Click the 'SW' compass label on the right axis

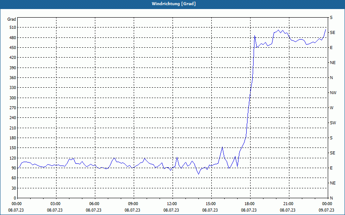333,123
